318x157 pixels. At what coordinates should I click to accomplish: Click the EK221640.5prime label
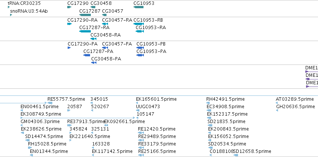[90, 136]
